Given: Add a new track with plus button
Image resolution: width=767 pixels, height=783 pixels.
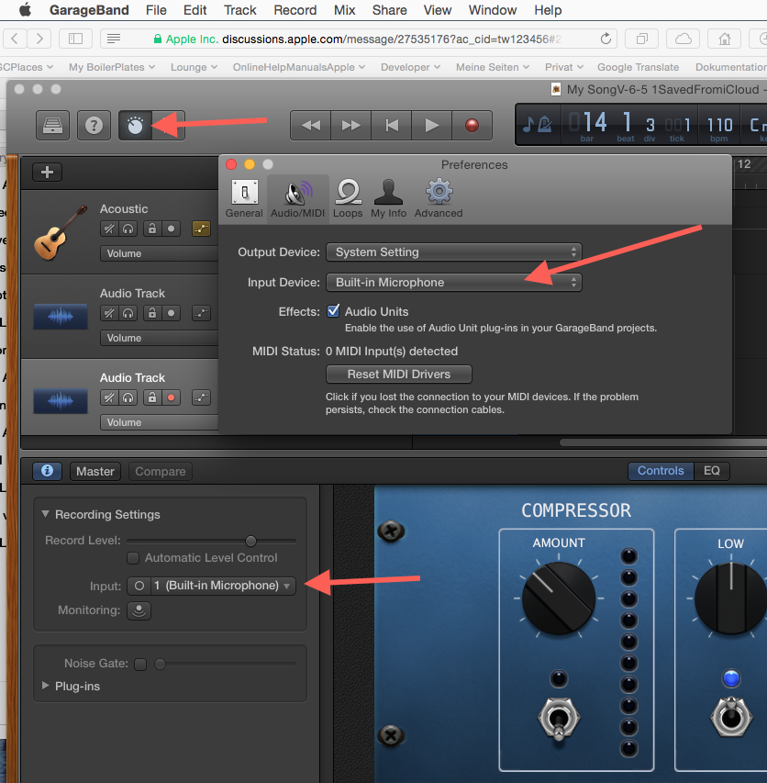Looking at the screenshot, I should point(47,173).
